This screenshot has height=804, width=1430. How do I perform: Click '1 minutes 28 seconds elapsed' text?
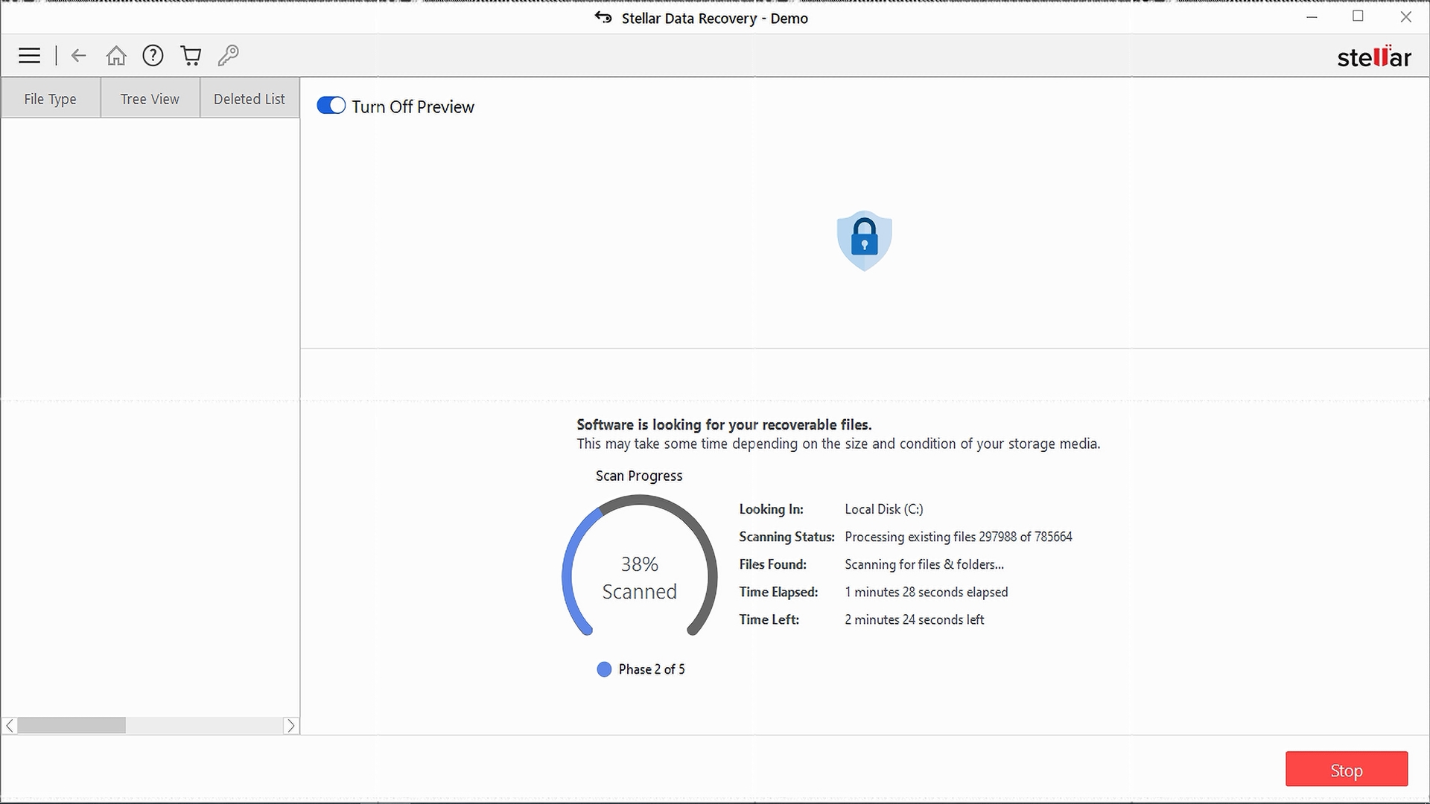(927, 592)
